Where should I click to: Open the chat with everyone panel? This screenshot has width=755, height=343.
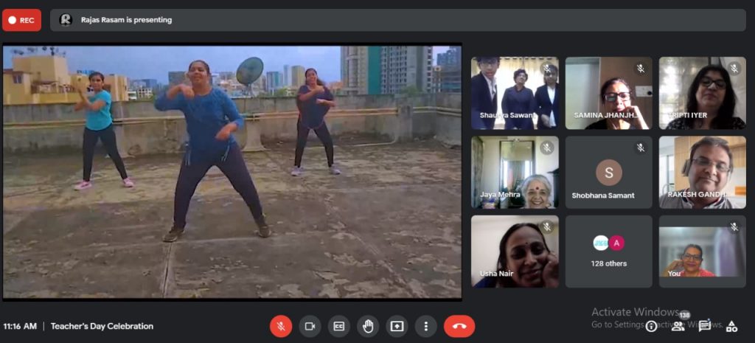tap(705, 325)
